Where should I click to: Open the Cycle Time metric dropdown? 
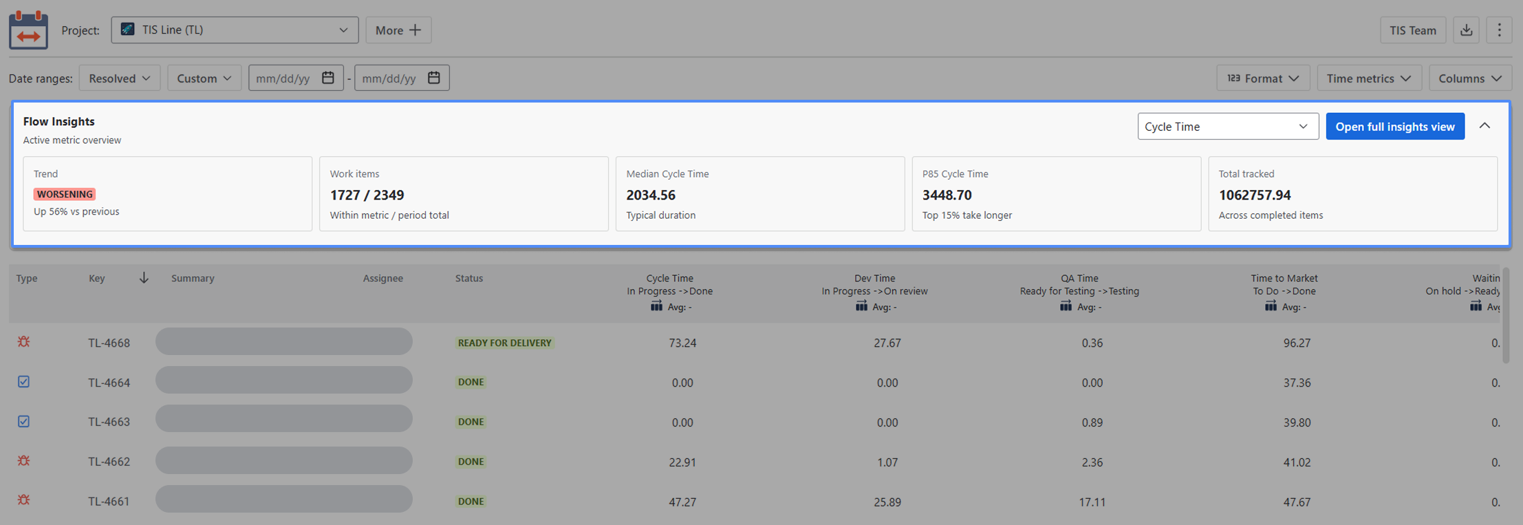(1228, 127)
